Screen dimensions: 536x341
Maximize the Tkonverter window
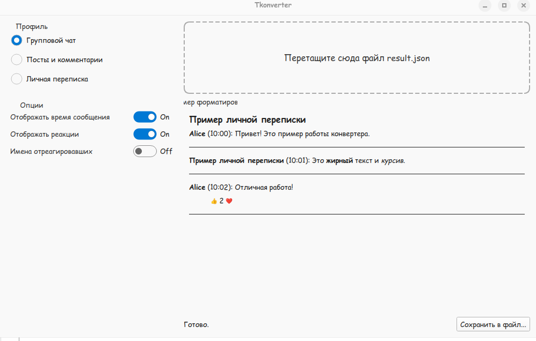[504, 5]
